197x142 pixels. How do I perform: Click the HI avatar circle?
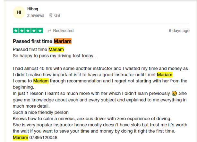19,12
